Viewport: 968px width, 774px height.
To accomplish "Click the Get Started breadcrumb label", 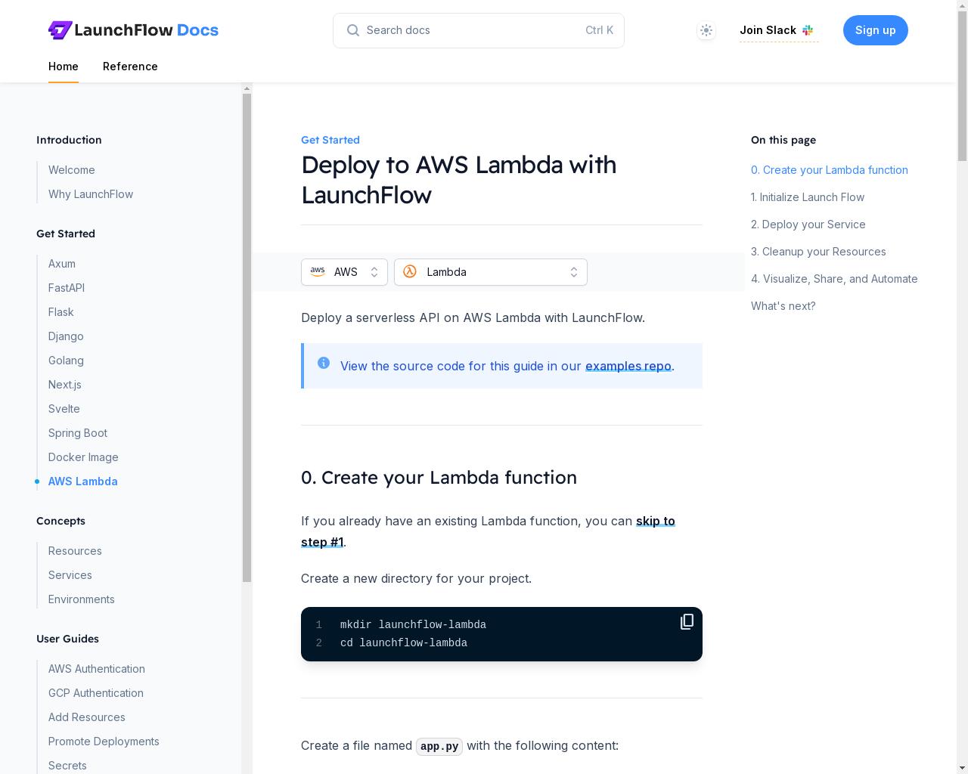I will [330, 140].
